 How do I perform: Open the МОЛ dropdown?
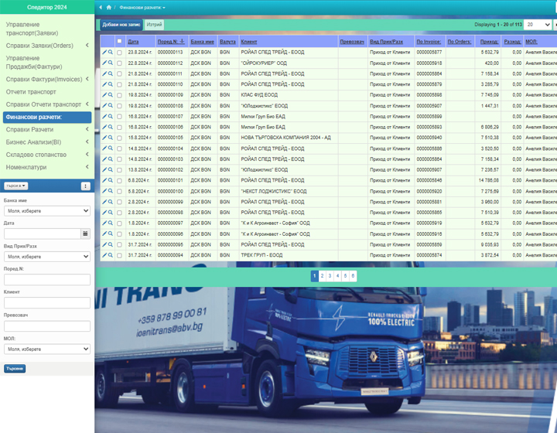pos(47,349)
